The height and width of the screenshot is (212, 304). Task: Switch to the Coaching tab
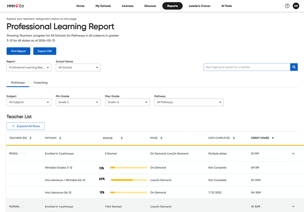[x=40, y=83]
